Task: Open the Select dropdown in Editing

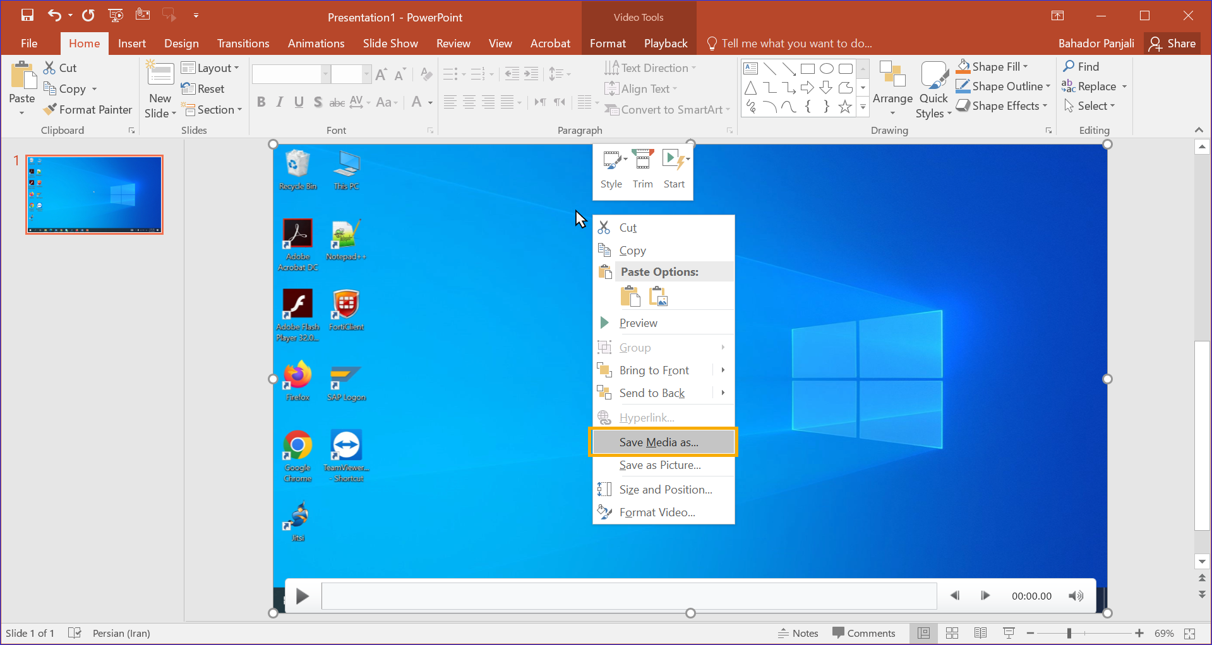Action: (1090, 106)
